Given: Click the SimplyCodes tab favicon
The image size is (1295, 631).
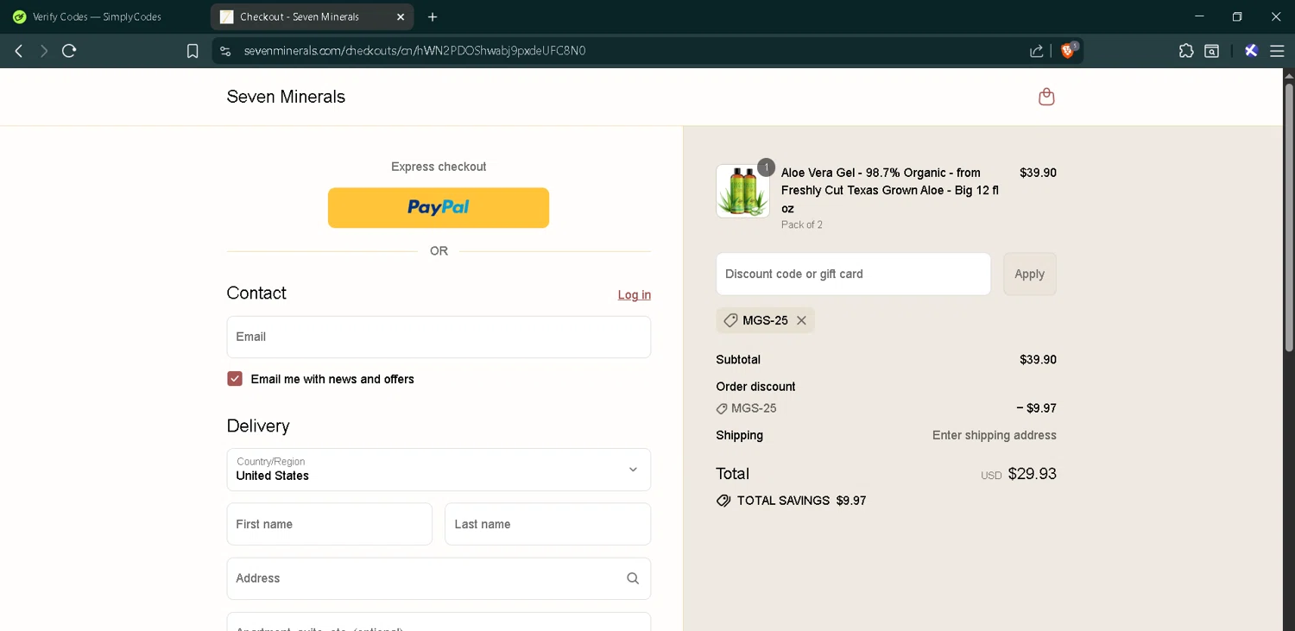Looking at the screenshot, I should (x=19, y=17).
